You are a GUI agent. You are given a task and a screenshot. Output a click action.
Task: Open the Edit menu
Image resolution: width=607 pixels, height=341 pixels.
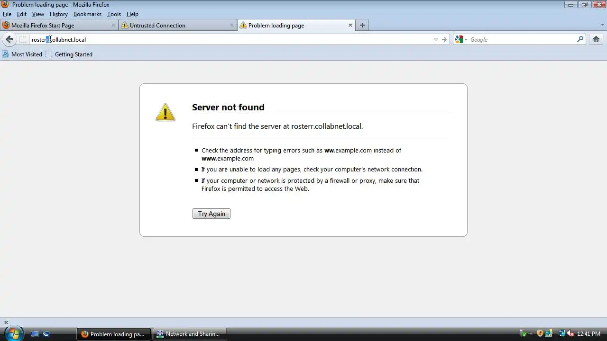click(x=22, y=14)
